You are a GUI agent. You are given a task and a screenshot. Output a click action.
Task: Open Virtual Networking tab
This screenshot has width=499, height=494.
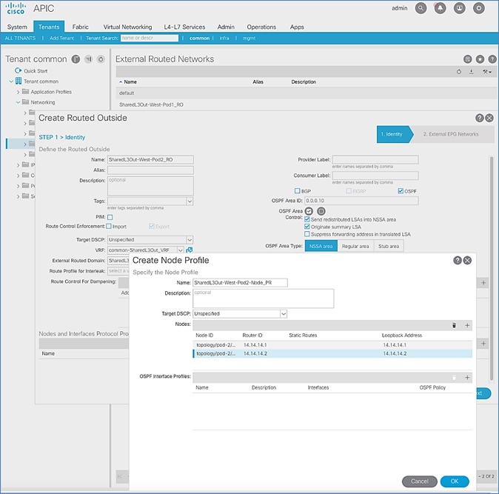click(127, 27)
